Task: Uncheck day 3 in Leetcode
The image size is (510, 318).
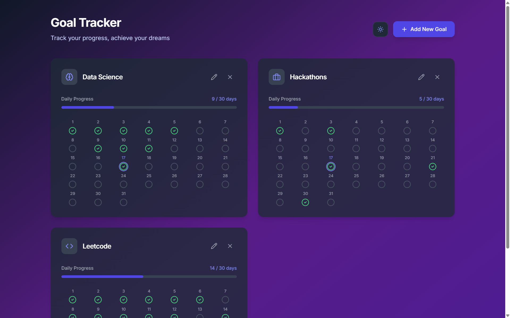Action: 124,300
